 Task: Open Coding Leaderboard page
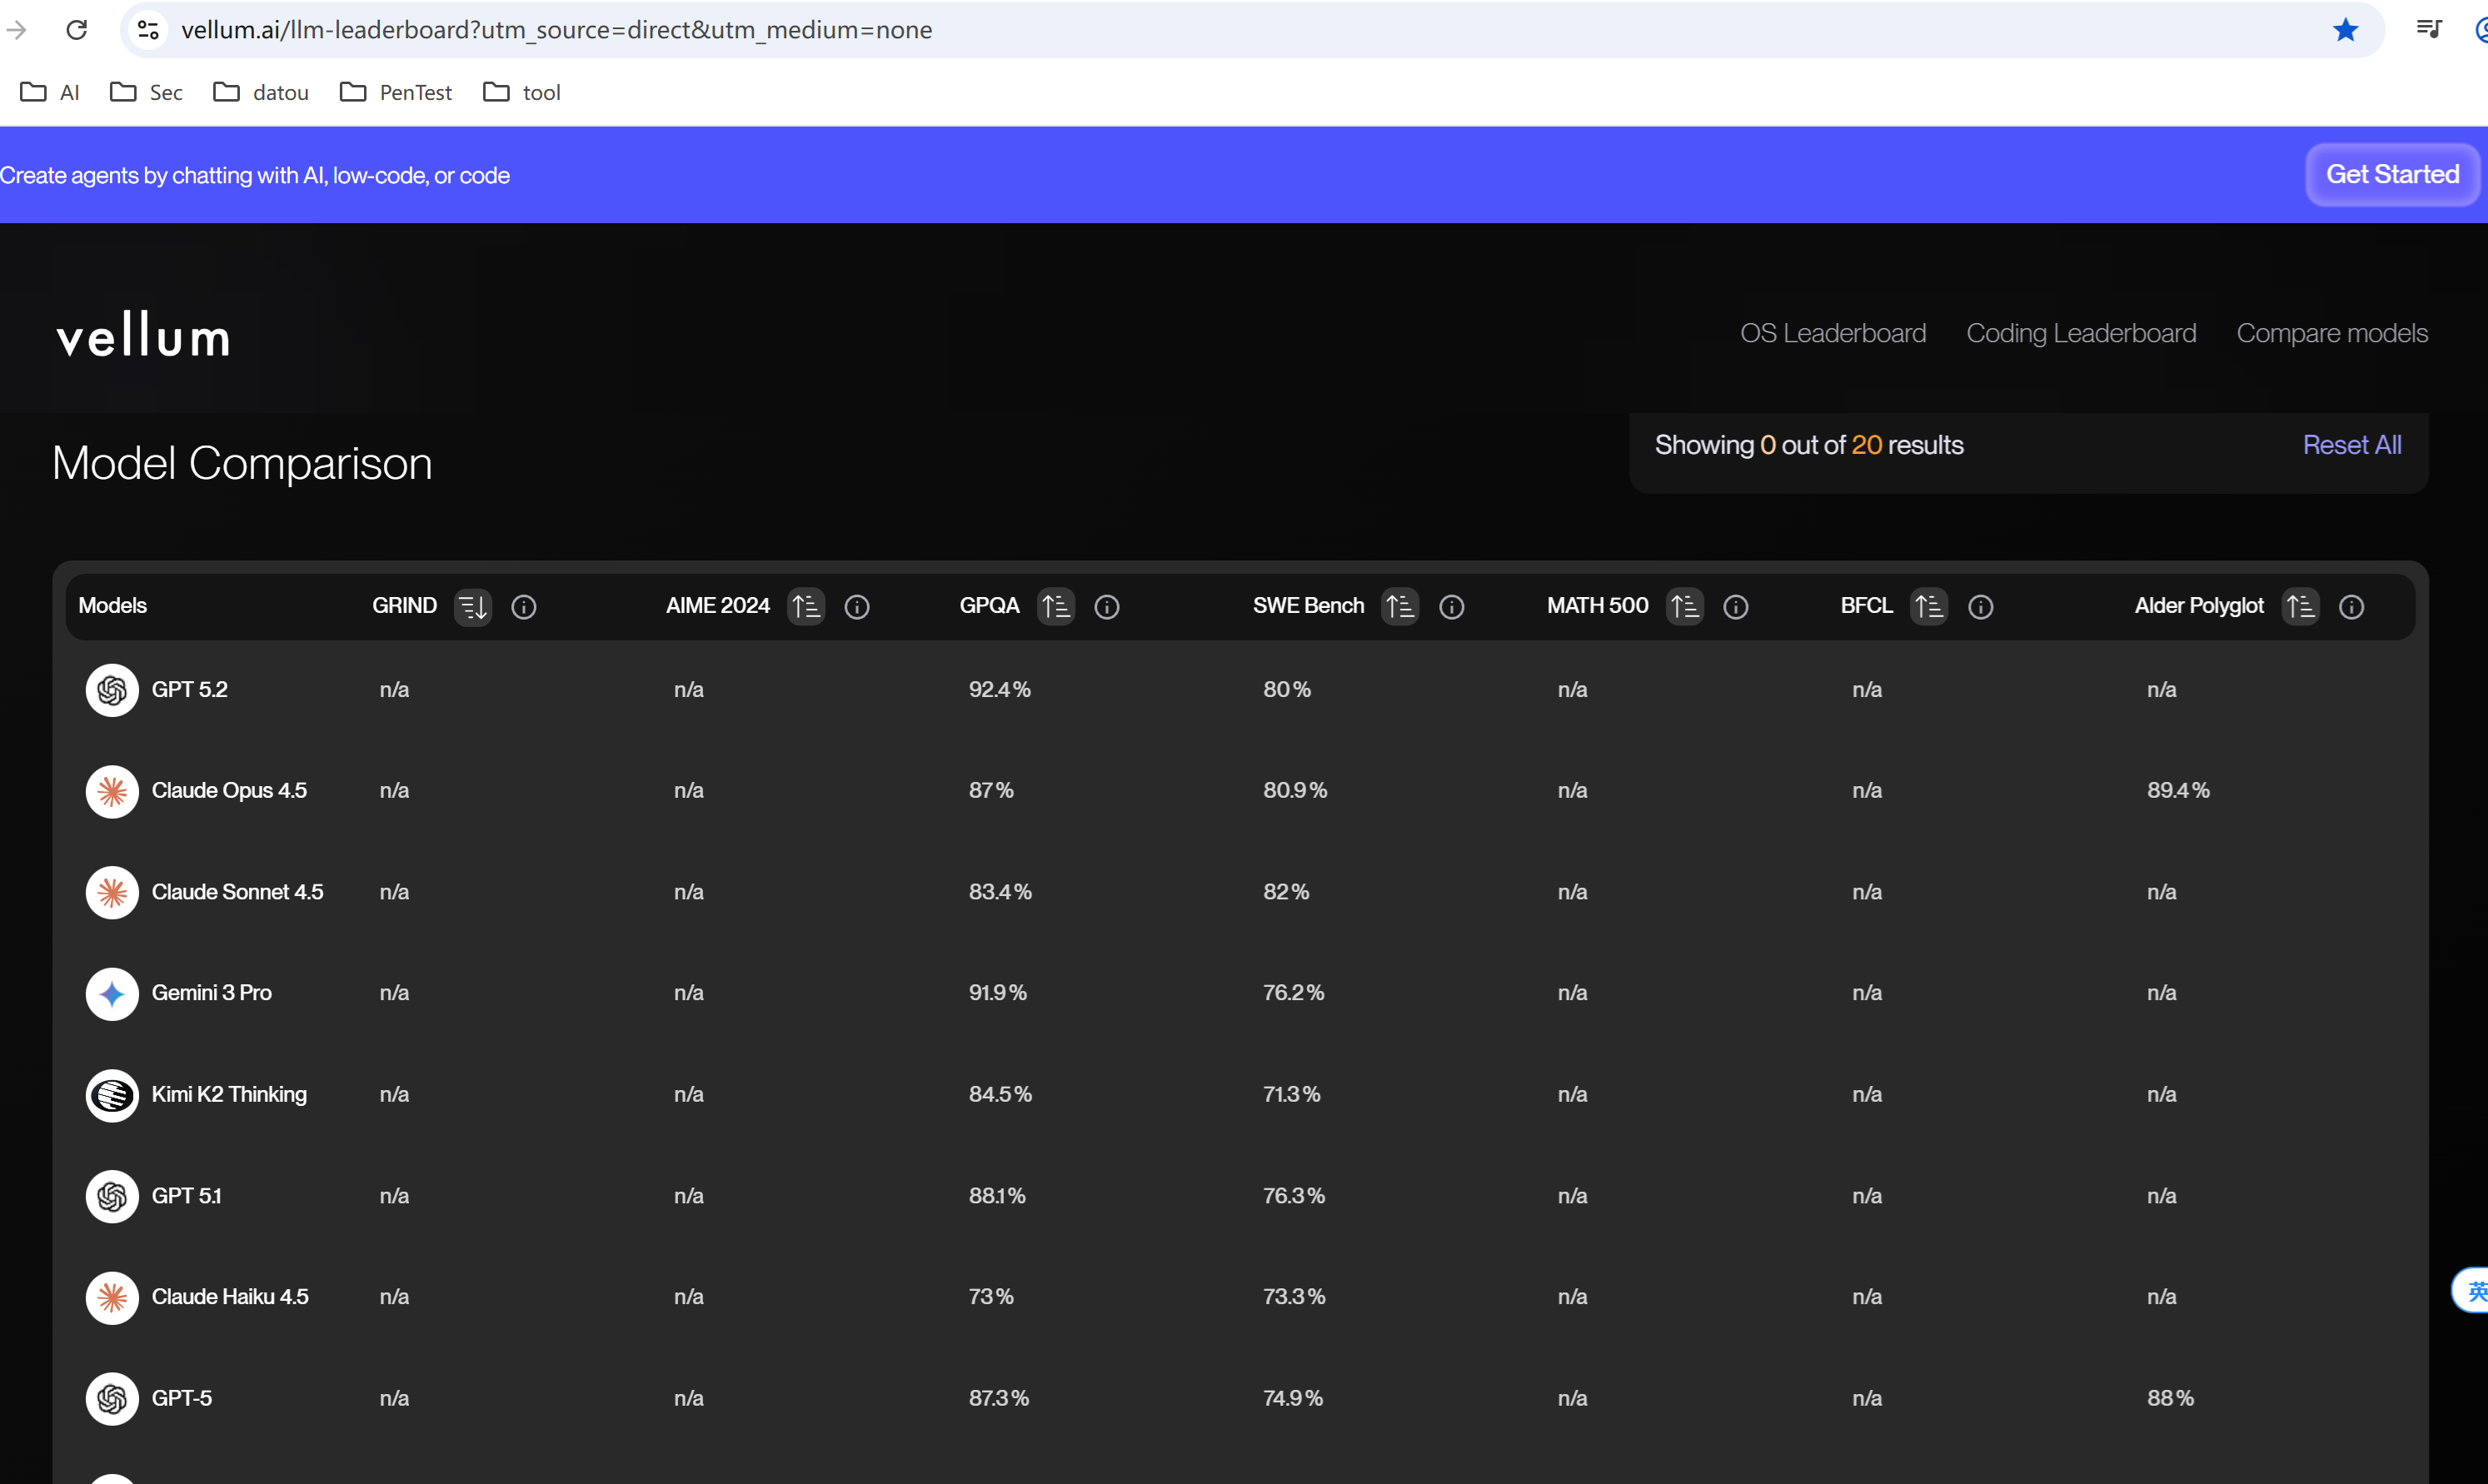[x=2081, y=333]
